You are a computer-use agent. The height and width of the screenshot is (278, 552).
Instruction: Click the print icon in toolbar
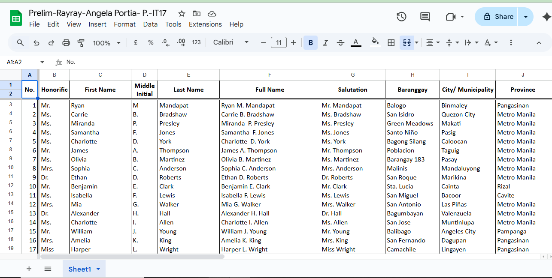point(66,43)
